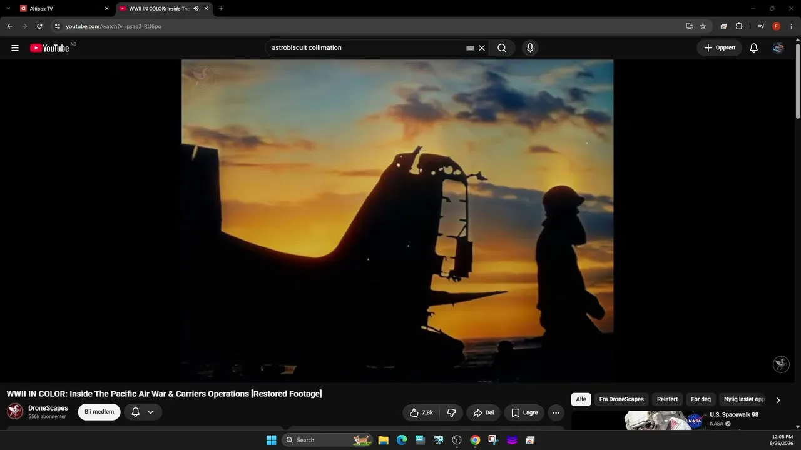Show more filter chips with right chevron

coord(778,400)
